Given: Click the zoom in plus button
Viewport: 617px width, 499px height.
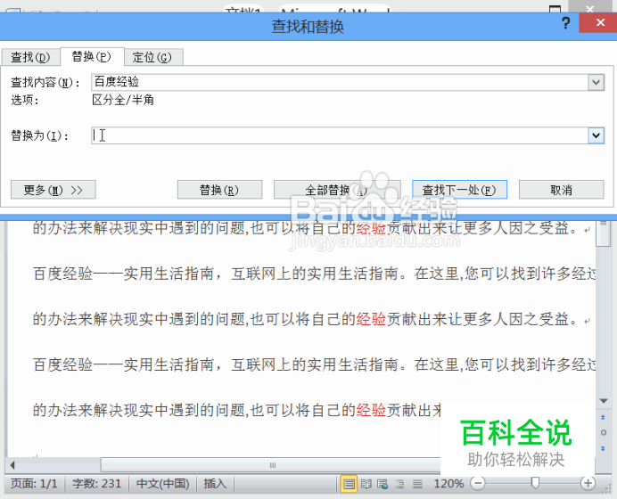Looking at the screenshot, I should point(588,483).
